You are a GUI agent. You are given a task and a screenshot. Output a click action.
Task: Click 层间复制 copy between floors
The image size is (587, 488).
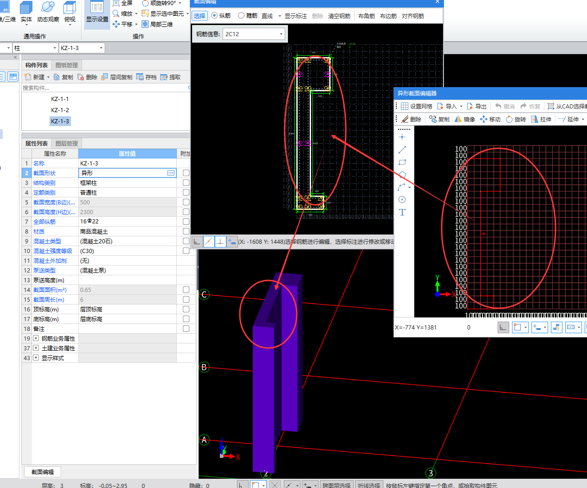pos(117,77)
